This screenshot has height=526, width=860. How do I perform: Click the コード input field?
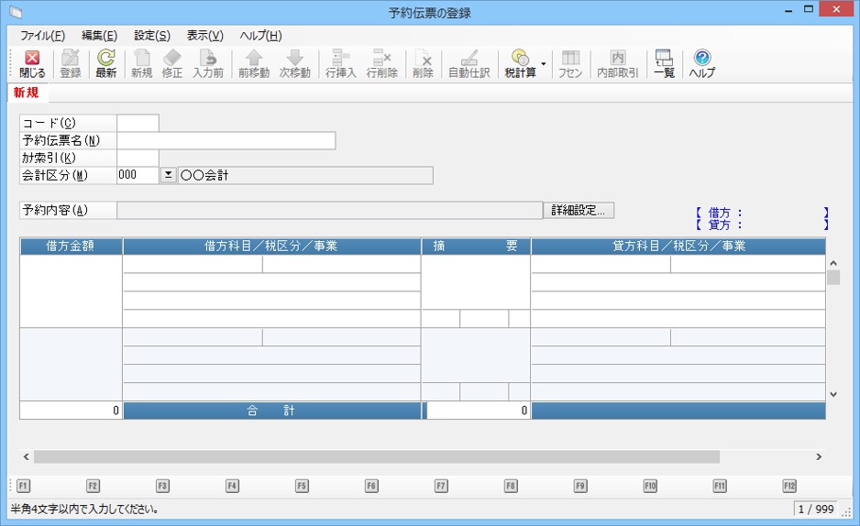pos(138,123)
